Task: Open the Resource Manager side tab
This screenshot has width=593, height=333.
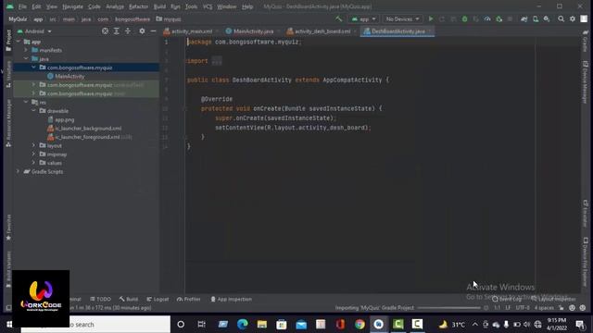Action: pyautogui.click(x=8, y=123)
